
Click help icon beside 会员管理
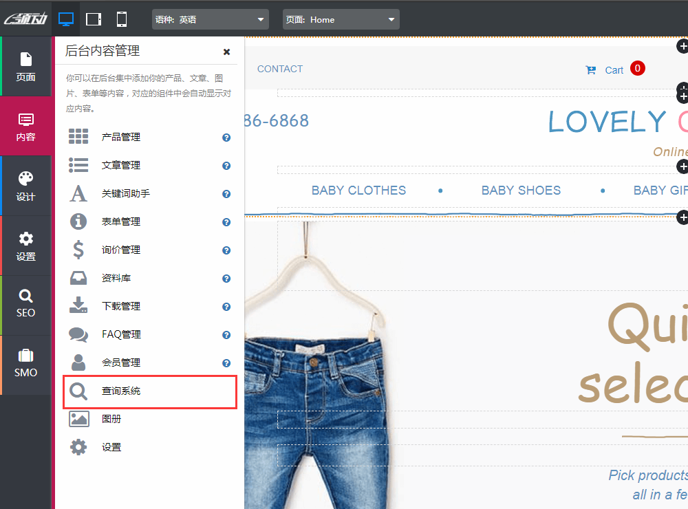226,363
